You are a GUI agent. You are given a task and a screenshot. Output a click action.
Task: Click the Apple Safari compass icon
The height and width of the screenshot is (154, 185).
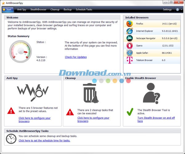pos(129,53)
